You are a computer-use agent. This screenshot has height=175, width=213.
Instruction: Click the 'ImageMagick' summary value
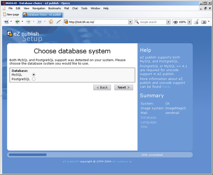[x=176, y=108]
